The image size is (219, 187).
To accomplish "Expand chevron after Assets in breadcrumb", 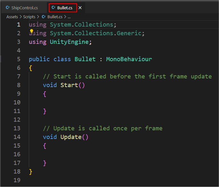I will pos(21,17).
